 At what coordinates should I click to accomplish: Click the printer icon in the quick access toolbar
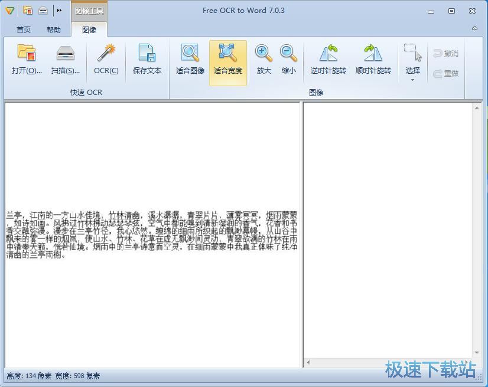[42, 10]
